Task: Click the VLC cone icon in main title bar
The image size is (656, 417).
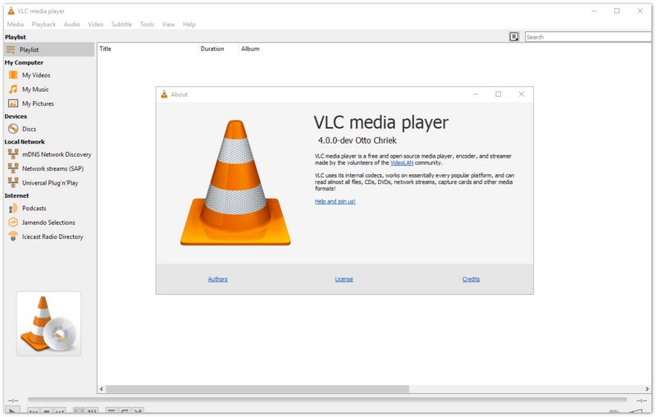Action: (x=11, y=11)
